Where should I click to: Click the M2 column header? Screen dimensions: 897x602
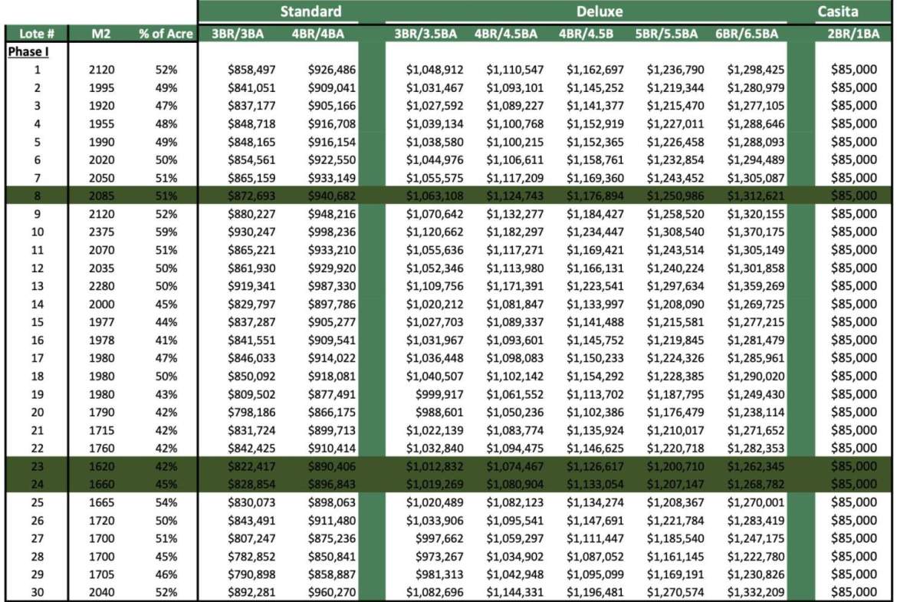[102, 34]
